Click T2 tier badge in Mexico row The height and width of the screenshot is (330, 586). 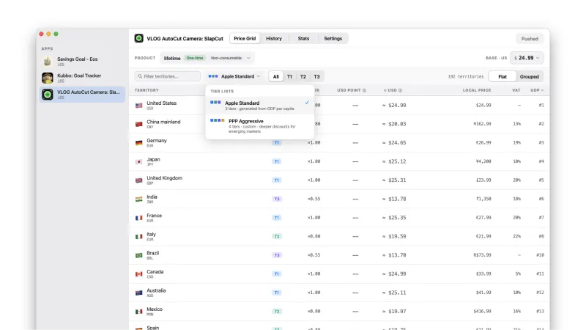click(x=277, y=311)
